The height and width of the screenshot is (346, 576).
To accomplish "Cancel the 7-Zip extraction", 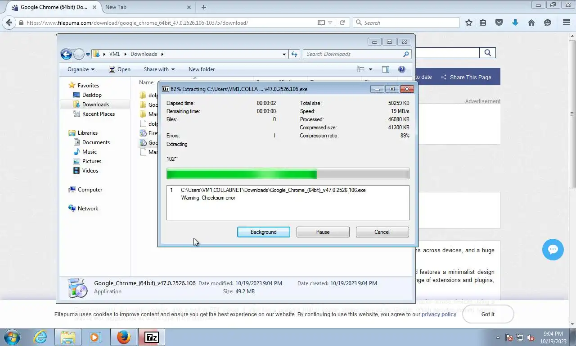I will pos(382,232).
